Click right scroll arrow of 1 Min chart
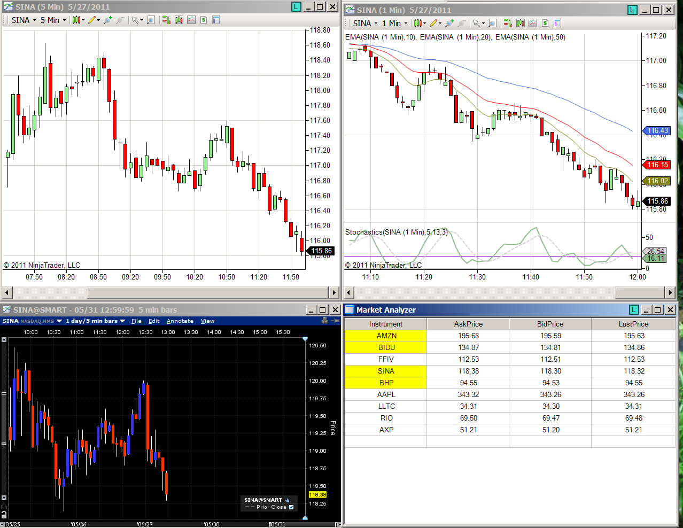 coord(670,292)
